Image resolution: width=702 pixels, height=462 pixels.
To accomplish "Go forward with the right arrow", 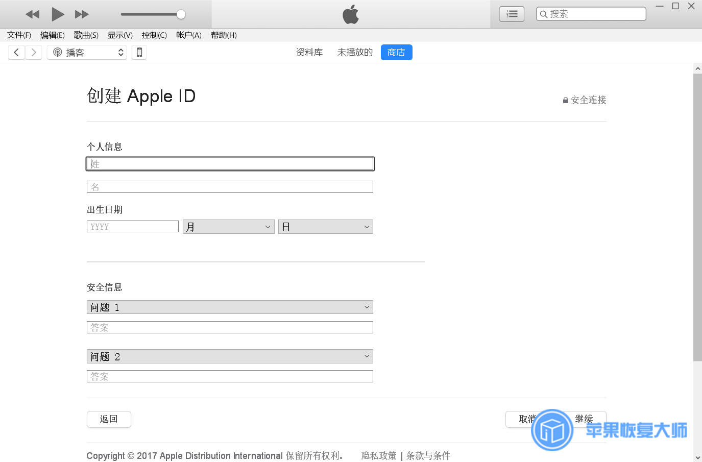I will pos(34,52).
